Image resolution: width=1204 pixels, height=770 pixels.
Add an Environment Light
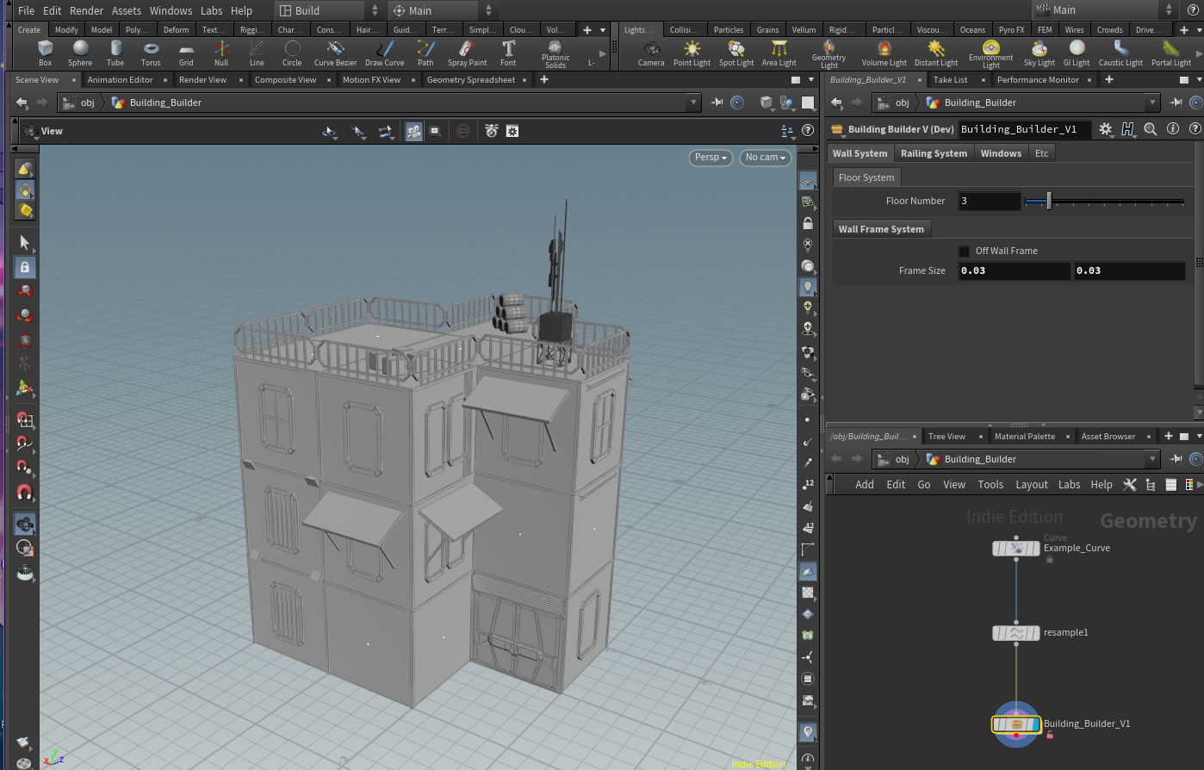[990, 54]
